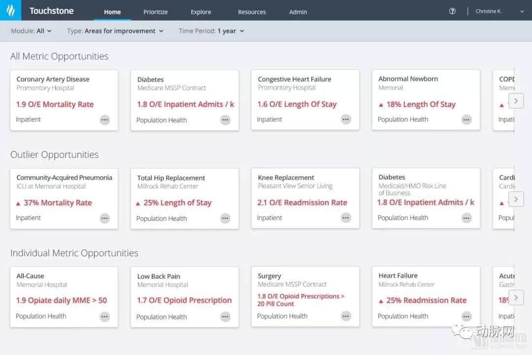This screenshot has height=355, width=532.
Task: Click the Touchstone flame logo
Action: pyautogui.click(x=10, y=10)
